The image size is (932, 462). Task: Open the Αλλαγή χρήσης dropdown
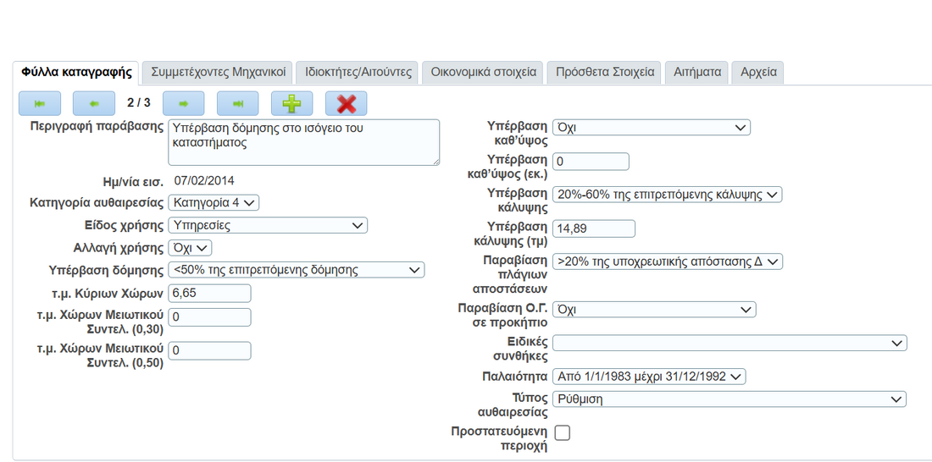tap(190, 248)
